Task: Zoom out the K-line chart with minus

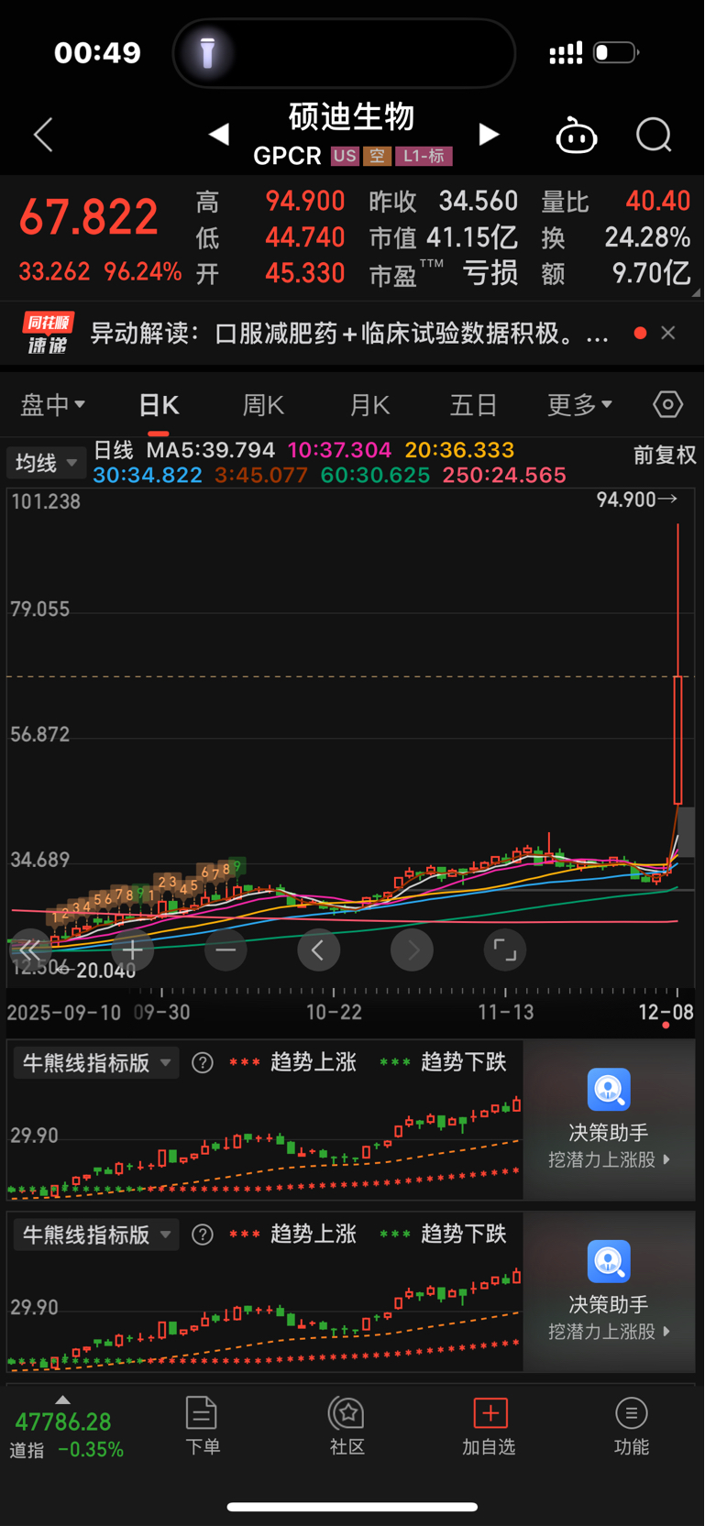Action: [x=226, y=950]
